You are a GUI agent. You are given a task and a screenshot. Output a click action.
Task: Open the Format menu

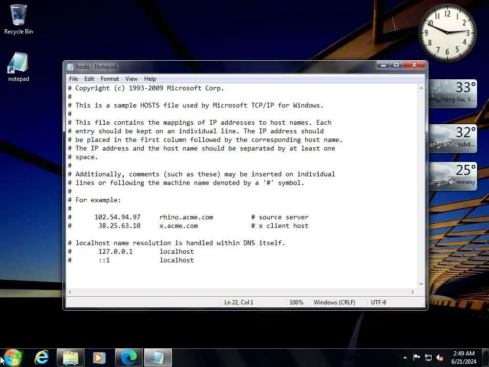(110, 79)
